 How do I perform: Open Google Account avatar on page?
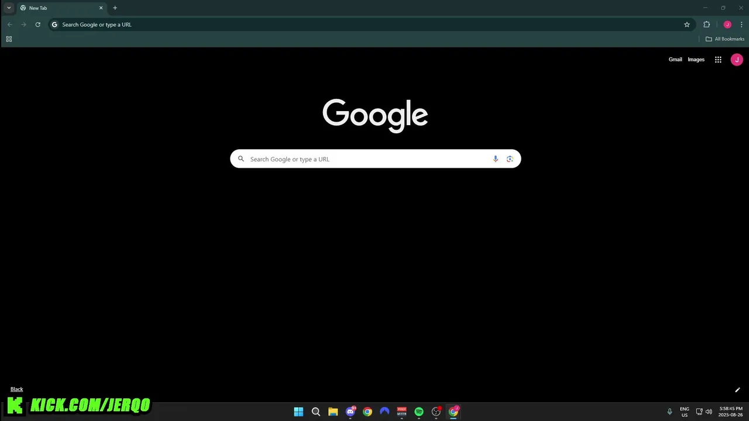(737, 60)
